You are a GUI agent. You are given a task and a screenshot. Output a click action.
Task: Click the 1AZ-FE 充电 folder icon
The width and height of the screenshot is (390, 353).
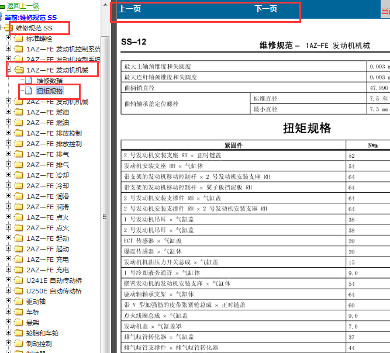[x=19, y=259]
